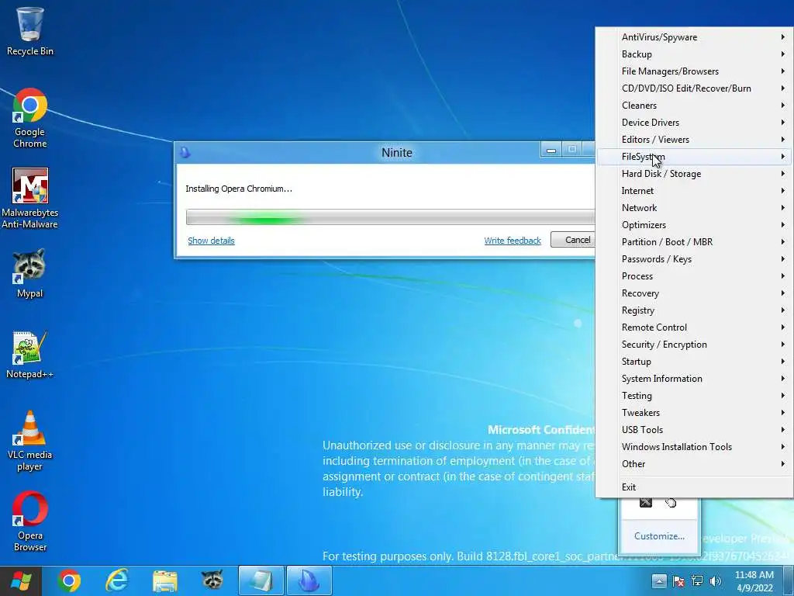Click the white round icon in tray overflow

[671, 503]
